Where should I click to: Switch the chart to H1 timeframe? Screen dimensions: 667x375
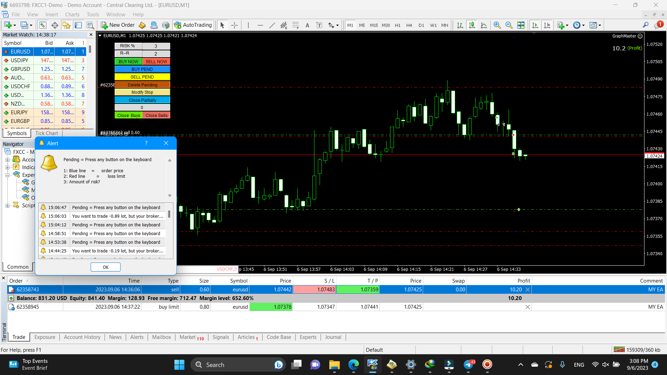click(x=397, y=25)
